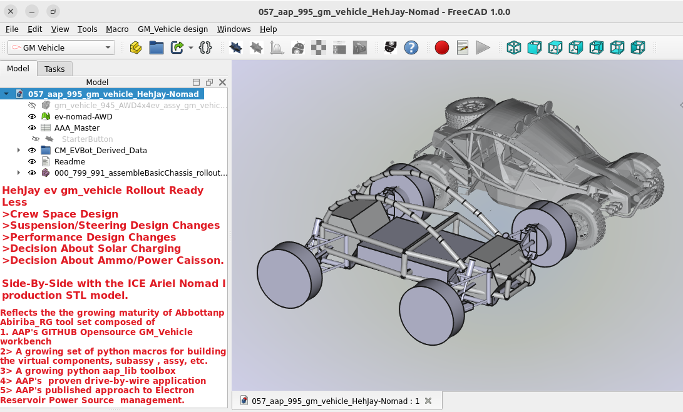Expand the 000_799_991_assembleBasicChassis item
The image size is (683, 412).
(19, 173)
